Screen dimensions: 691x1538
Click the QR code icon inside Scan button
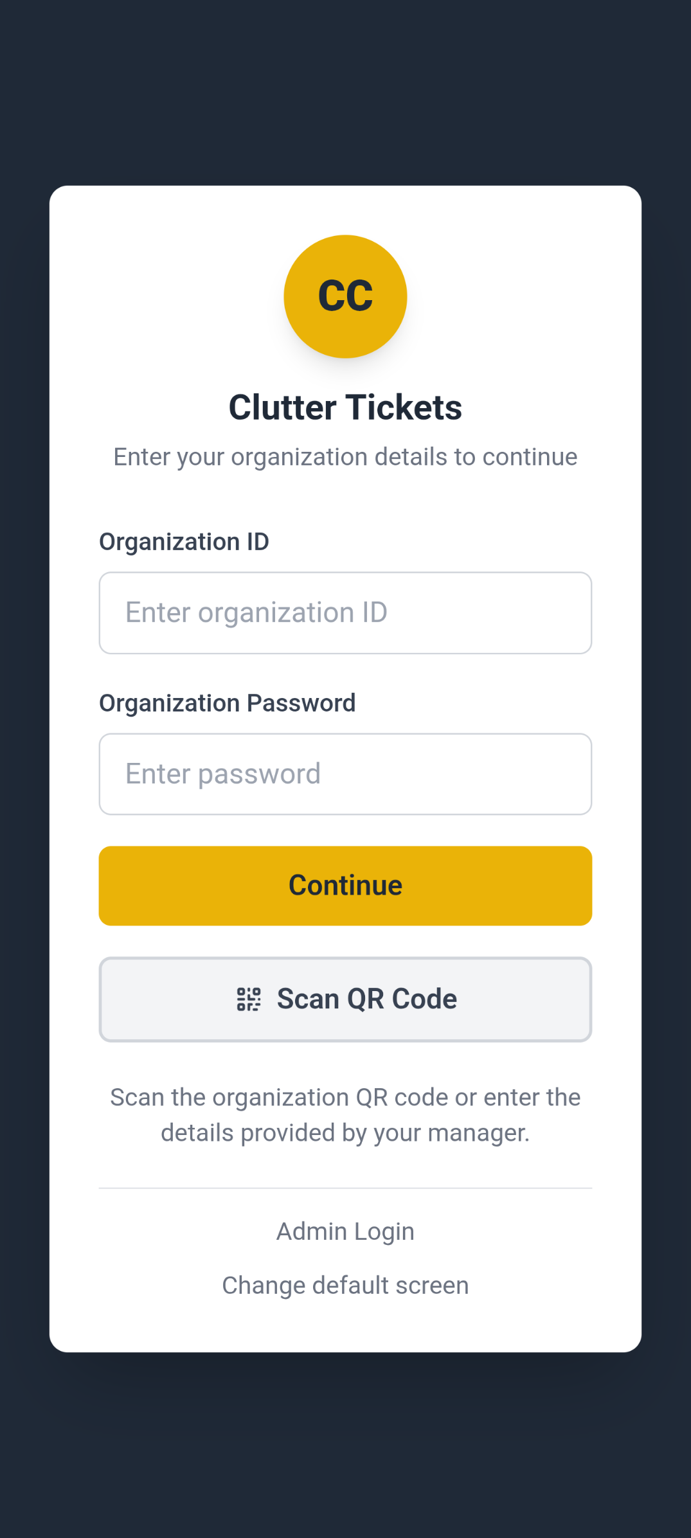click(249, 998)
